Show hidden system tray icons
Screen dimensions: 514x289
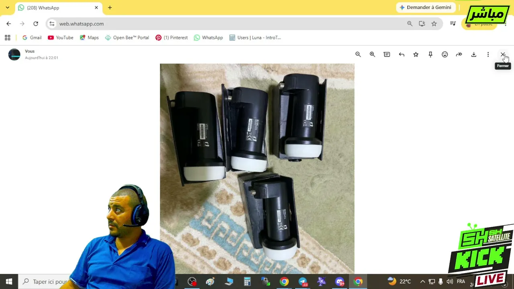tap(422, 282)
